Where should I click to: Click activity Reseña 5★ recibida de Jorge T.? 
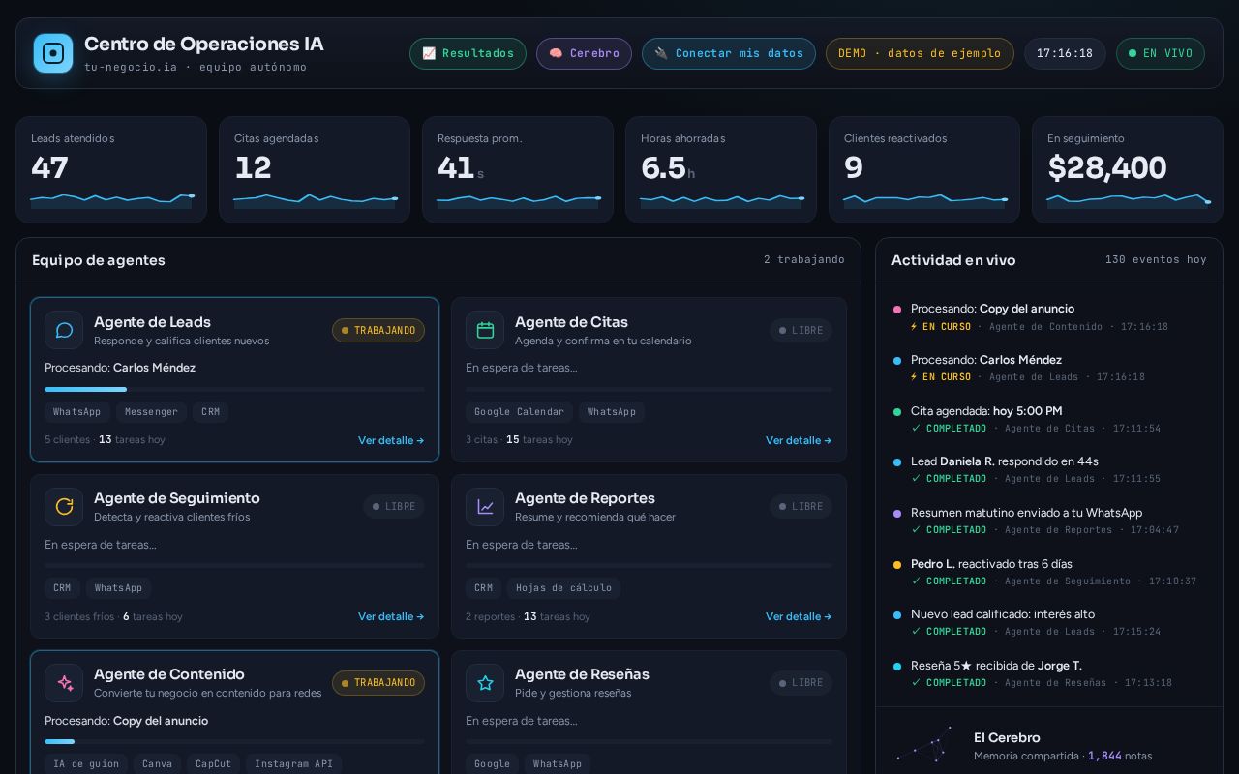tap(1049, 673)
